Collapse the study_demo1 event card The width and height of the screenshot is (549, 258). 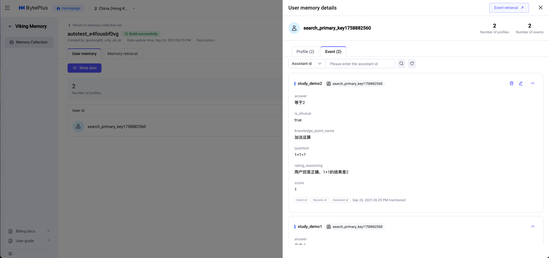click(533, 226)
